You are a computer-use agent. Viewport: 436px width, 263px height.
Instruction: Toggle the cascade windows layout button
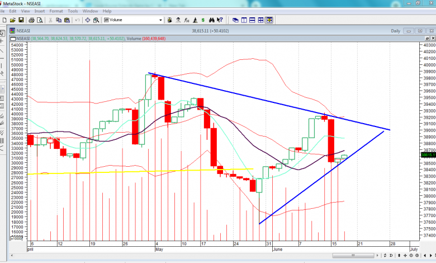coord(235,20)
